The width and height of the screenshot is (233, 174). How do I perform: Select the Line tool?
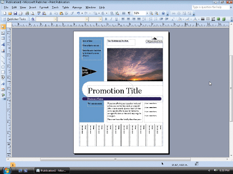click(3, 57)
